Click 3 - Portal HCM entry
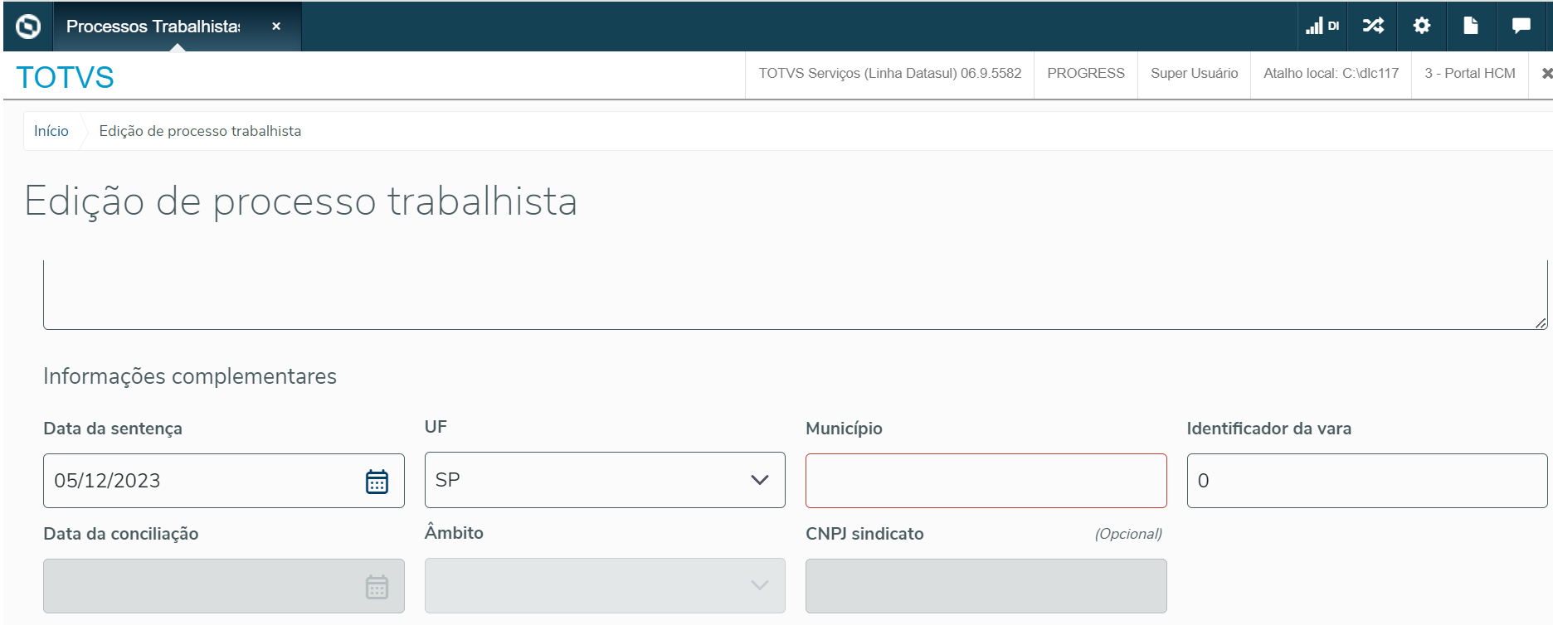This screenshot has width=1553, height=625. point(1470,74)
